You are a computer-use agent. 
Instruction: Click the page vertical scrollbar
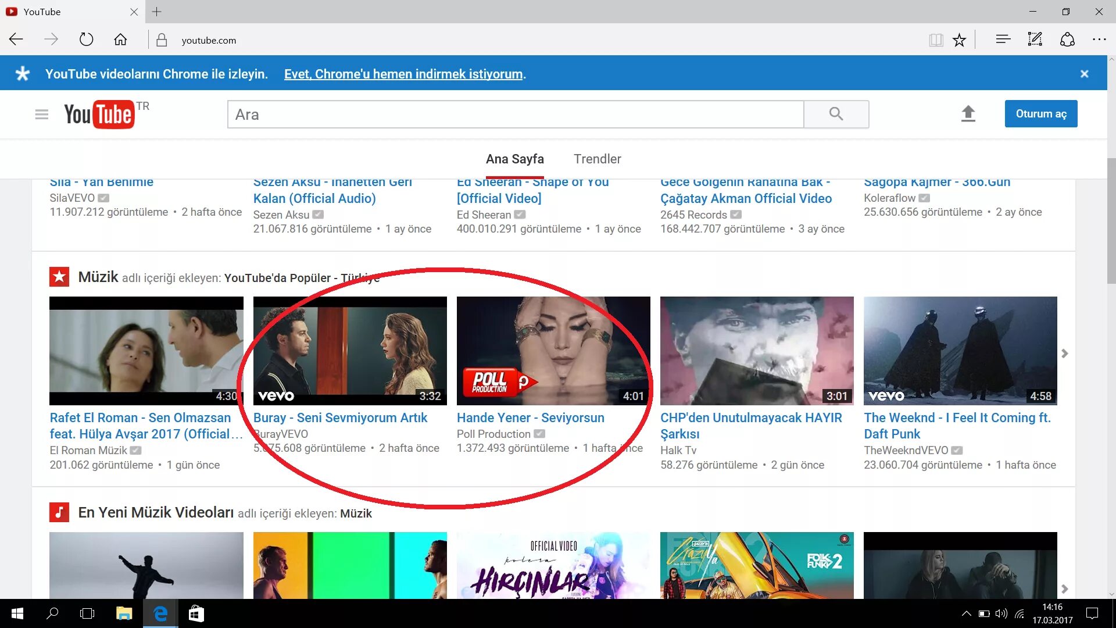click(x=1111, y=221)
